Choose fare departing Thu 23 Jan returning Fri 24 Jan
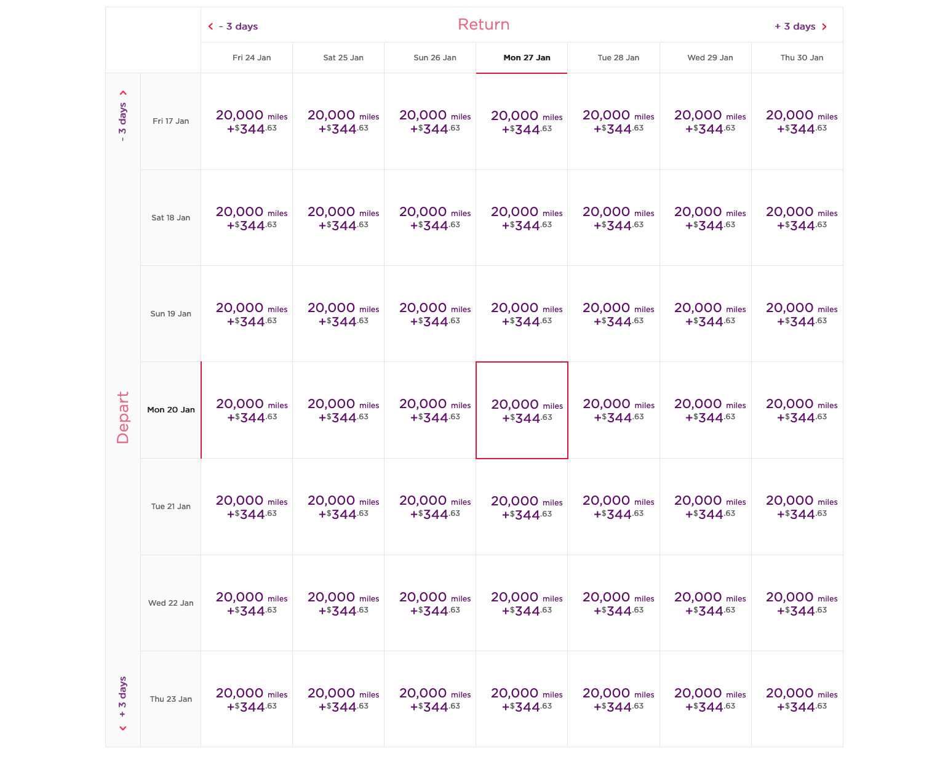 (247, 699)
